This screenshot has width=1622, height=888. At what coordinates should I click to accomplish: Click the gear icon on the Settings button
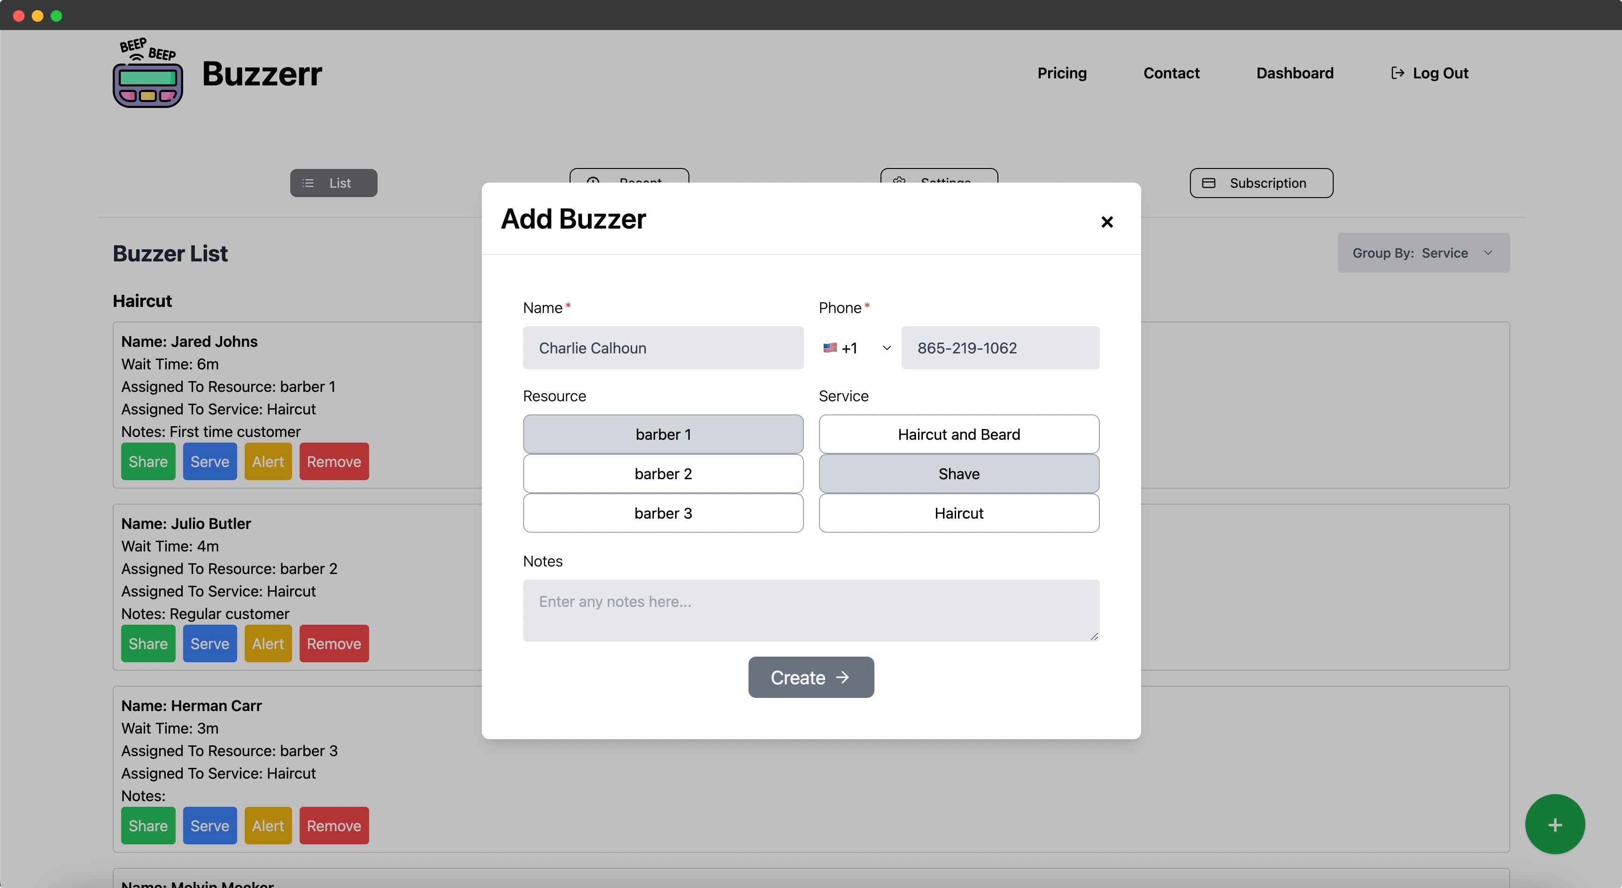pyautogui.click(x=899, y=182)
